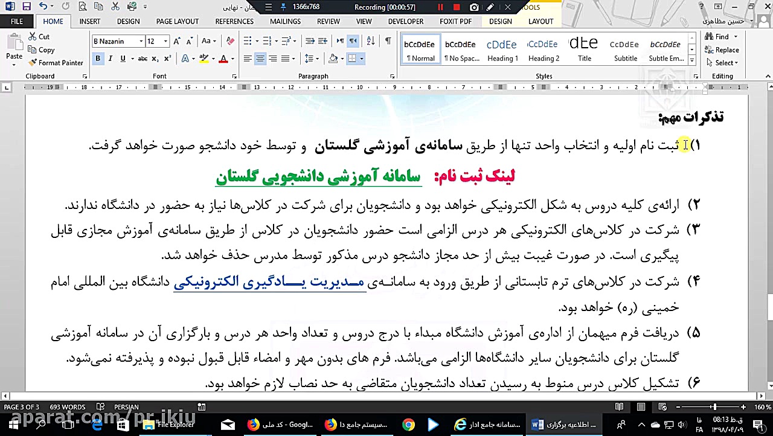Open the 693 WORDS word count

pyautogui.click(x=68, y=407)
